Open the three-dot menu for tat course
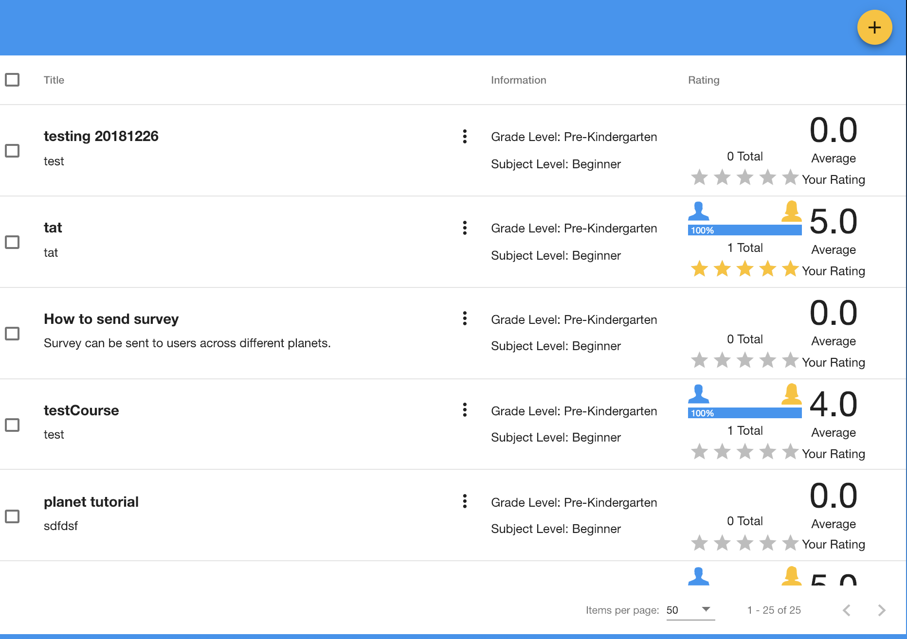Screen dimensions: 907x639 coord(465,228)
